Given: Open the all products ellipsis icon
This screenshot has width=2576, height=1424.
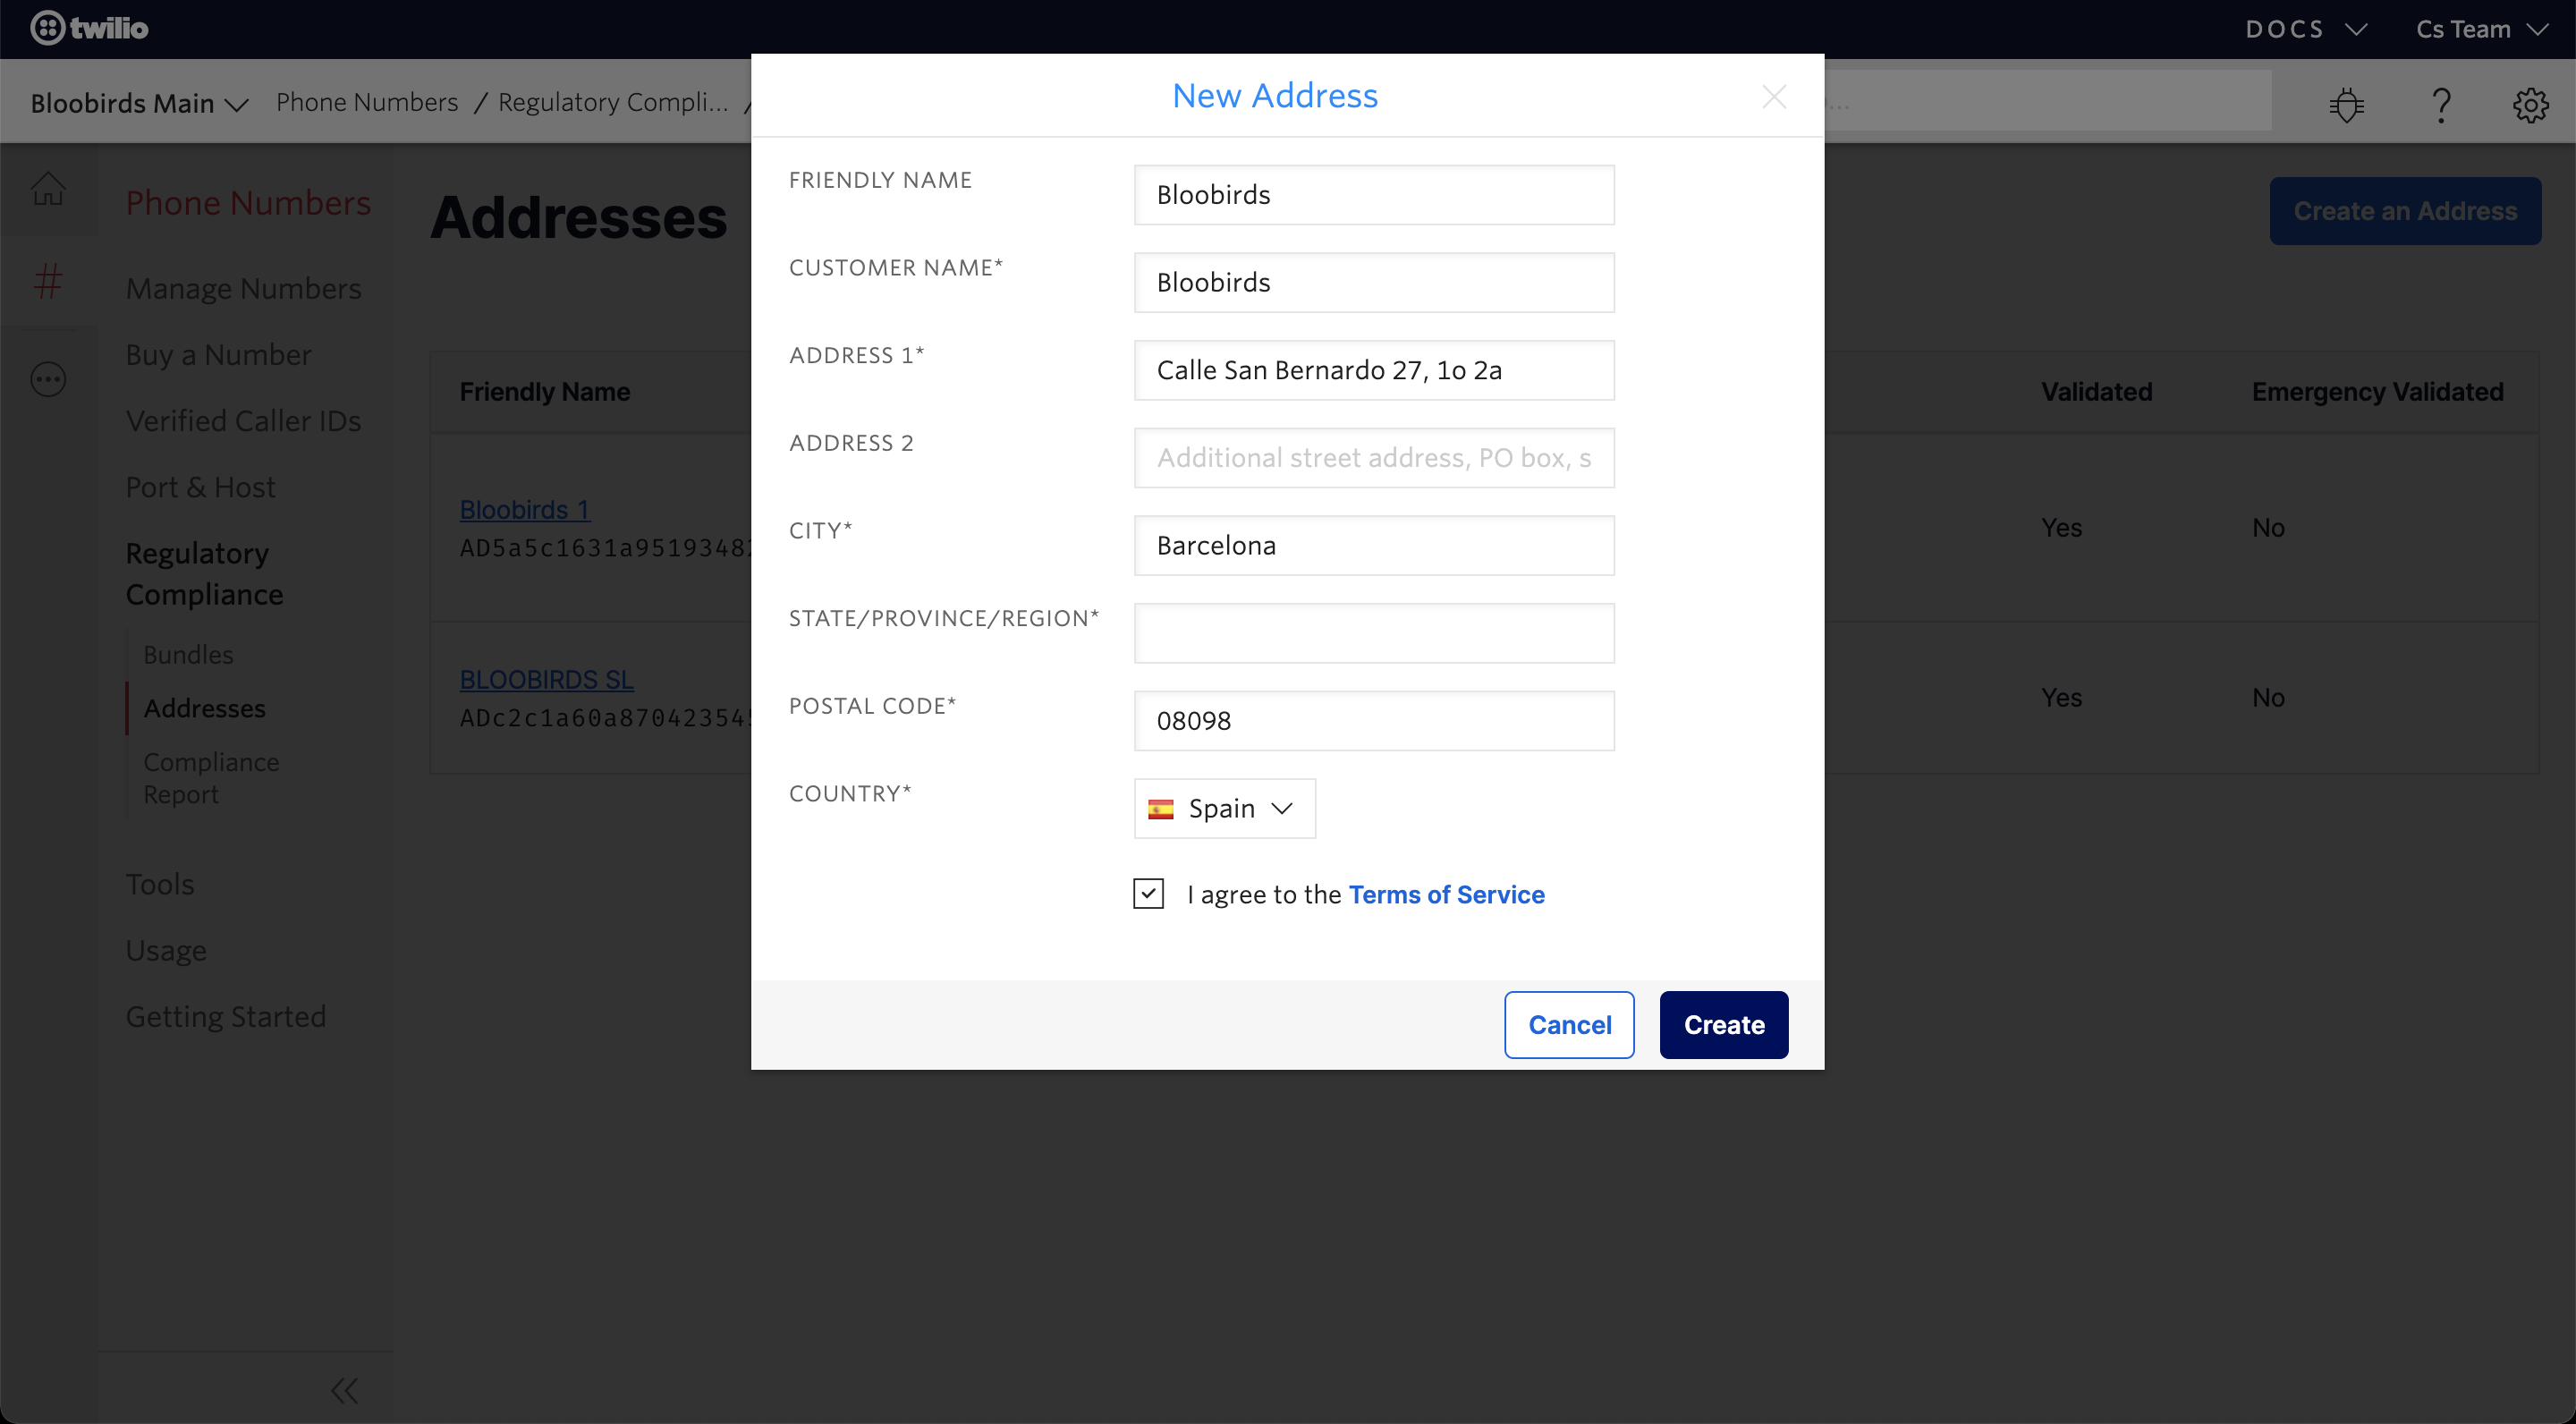Looking at the screenshot, I should pyautogui.click(x=48, y=379).
